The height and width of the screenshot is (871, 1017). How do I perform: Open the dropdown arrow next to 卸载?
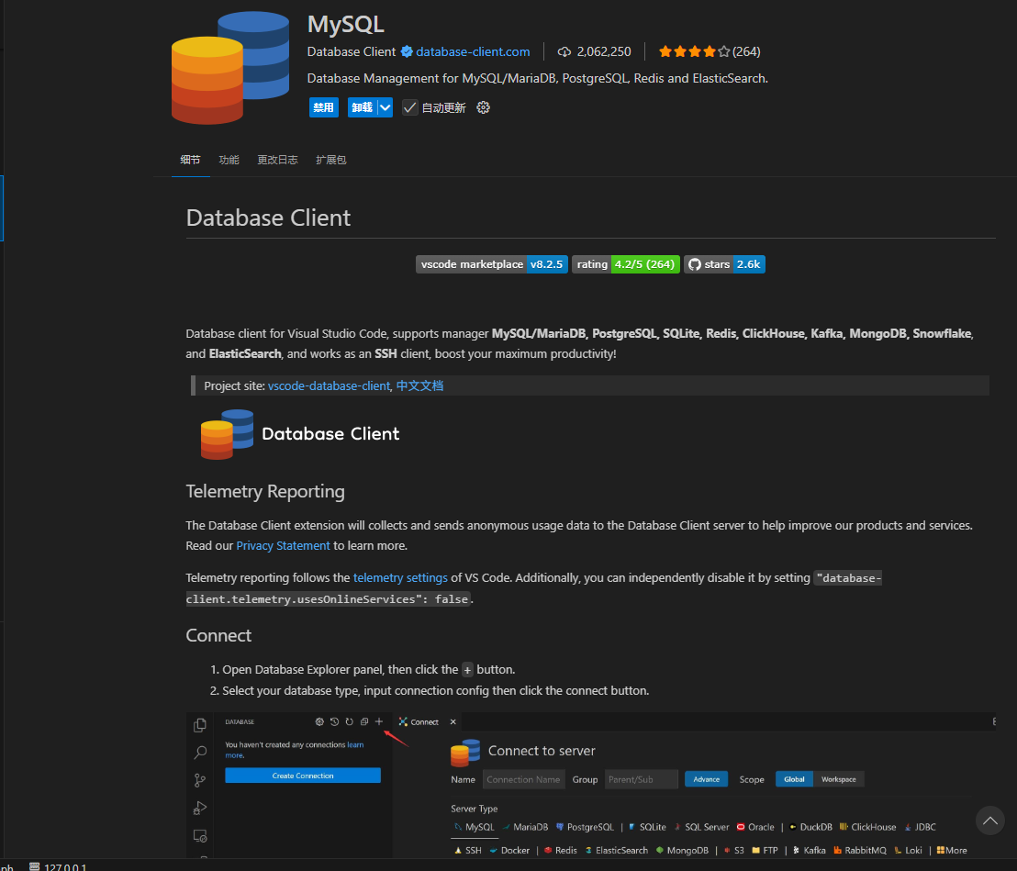point(386,107)
